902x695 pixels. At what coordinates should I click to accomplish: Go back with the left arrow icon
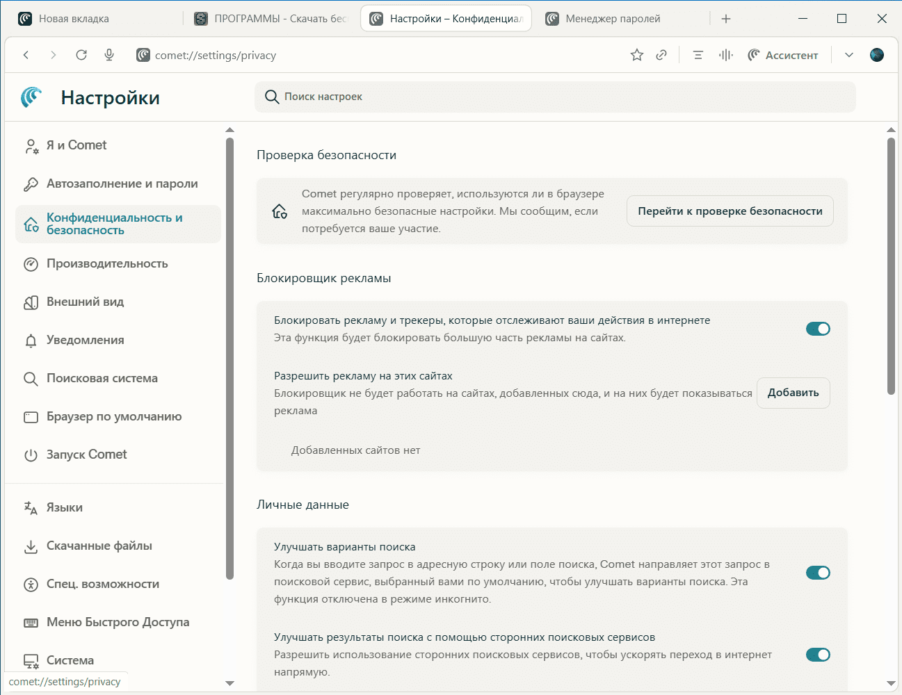(x=26, y=55)
